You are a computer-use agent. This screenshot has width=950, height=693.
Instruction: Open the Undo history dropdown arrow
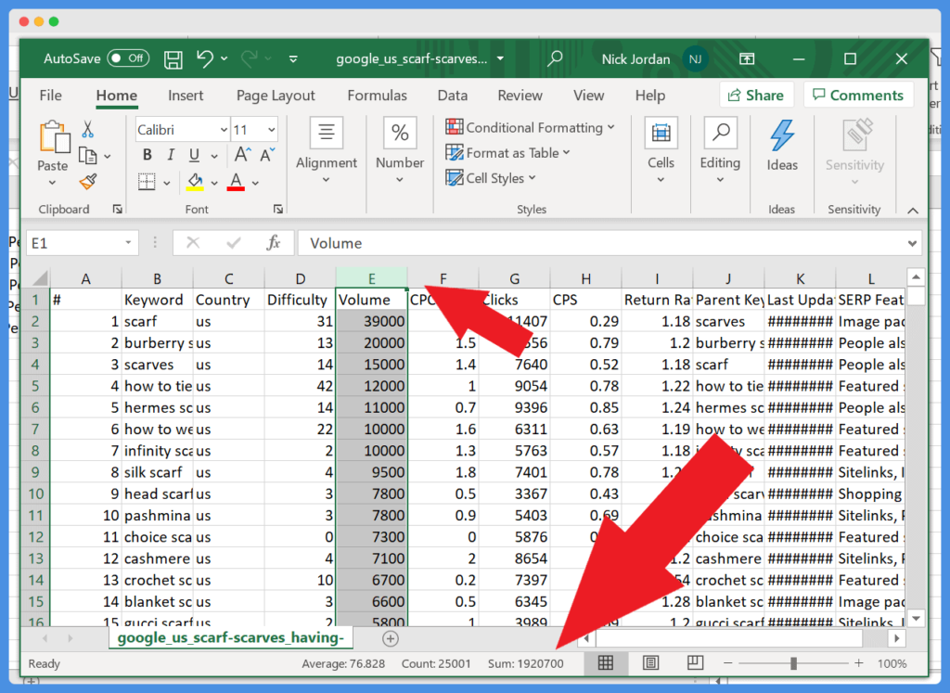tap(225, 58)
